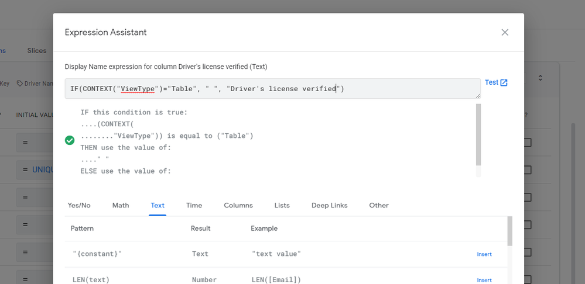Click the LEN([Email]) example cell
The image size is (585, 284).
coord(276,280)
